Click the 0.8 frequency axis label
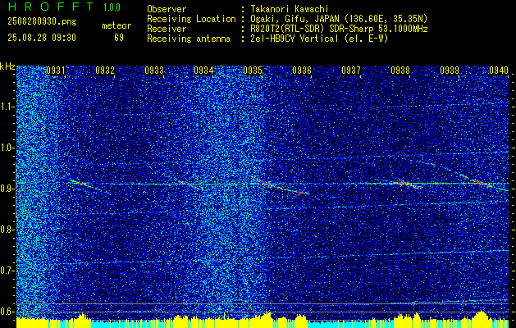The image size is (516, 328). [x=7, y=230]
